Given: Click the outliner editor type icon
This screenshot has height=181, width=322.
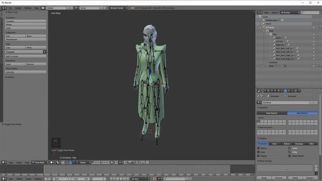Looking at the screenshot, I should coord(260,13).
